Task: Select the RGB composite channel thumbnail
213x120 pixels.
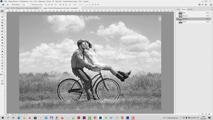Action: 180,13
